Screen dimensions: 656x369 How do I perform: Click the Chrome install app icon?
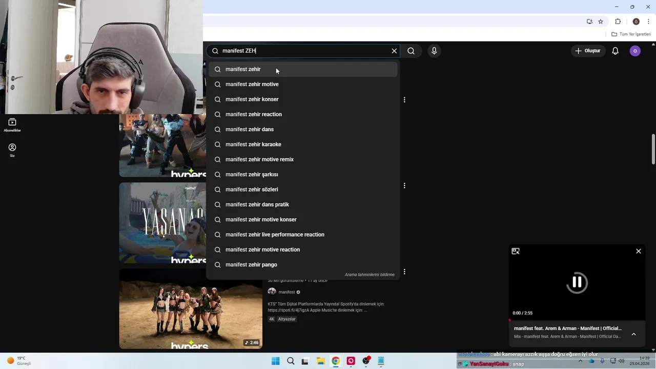coord(589,22)
